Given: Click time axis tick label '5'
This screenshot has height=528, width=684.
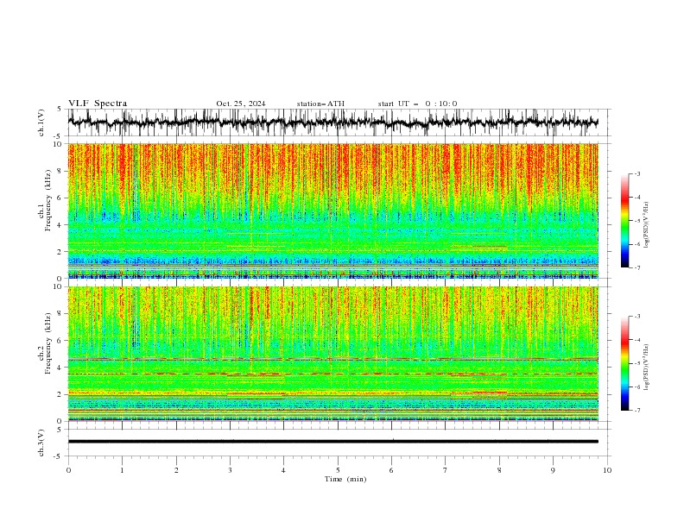Looking at the screenshot, I should 338,470.
